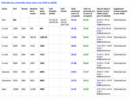Image resolution: width=130 pixels, height=97 pixels.
Task: Select the Mois tarif 19500 cell
Action: (16, 89)
